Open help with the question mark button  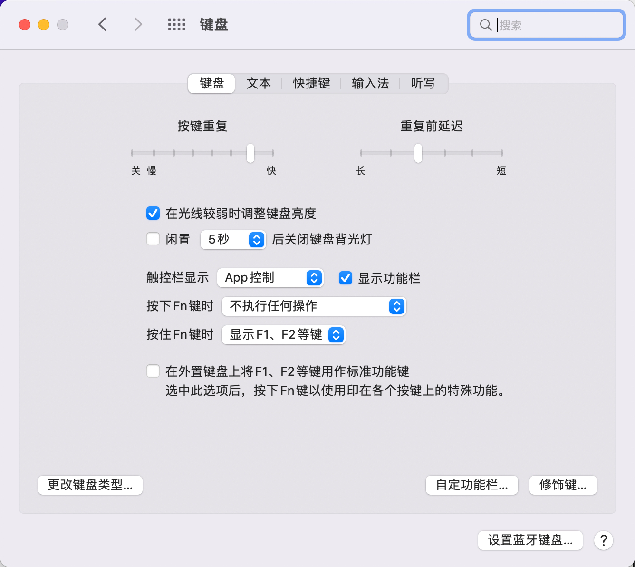[604, 540]
